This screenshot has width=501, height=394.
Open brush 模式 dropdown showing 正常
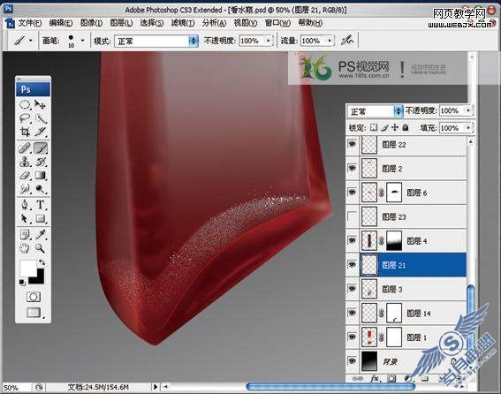156,41
